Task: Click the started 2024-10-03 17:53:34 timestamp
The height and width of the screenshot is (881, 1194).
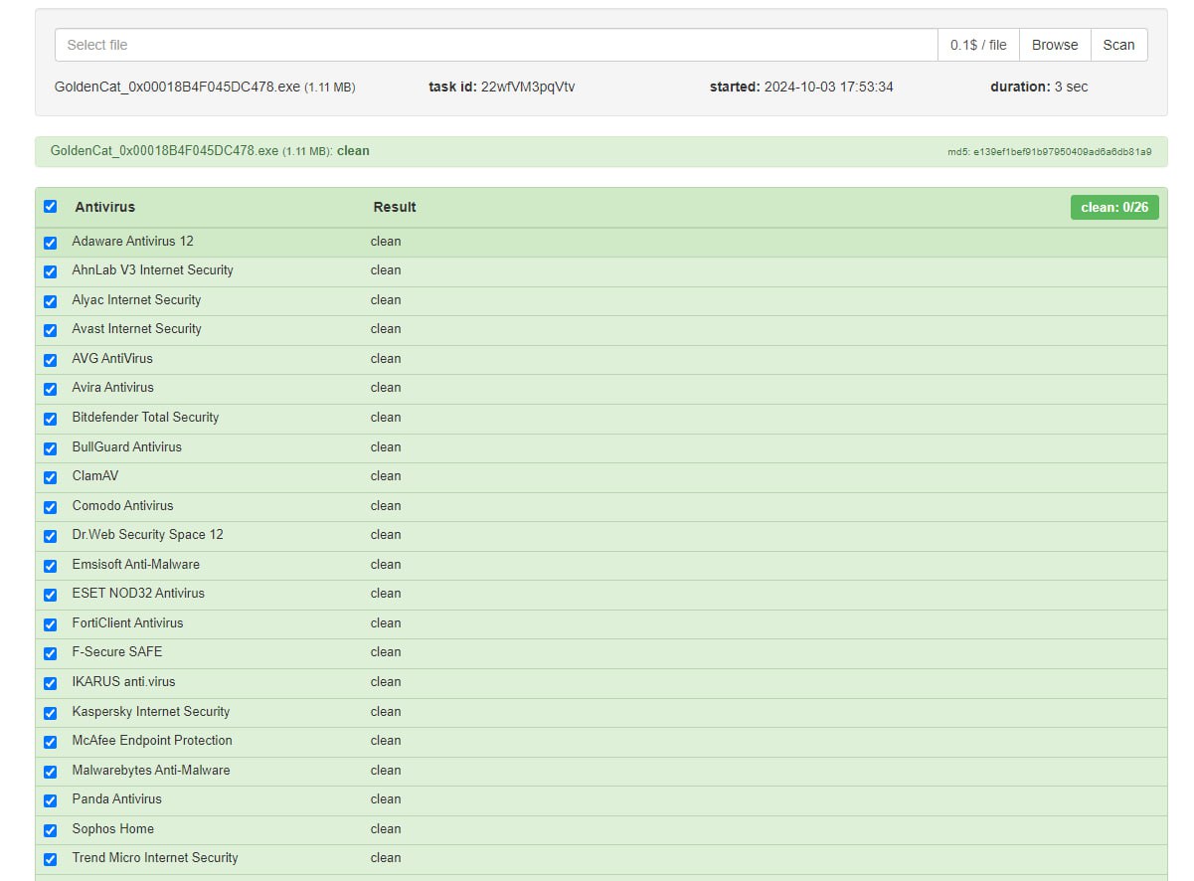Action: point(801,87)
